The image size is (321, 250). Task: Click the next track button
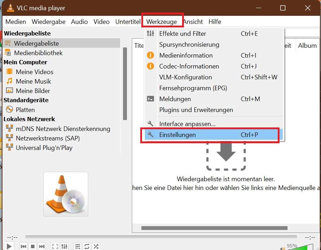click(x=41, y=246)
